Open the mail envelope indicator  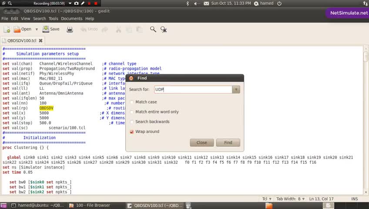[x=206, y=3]
